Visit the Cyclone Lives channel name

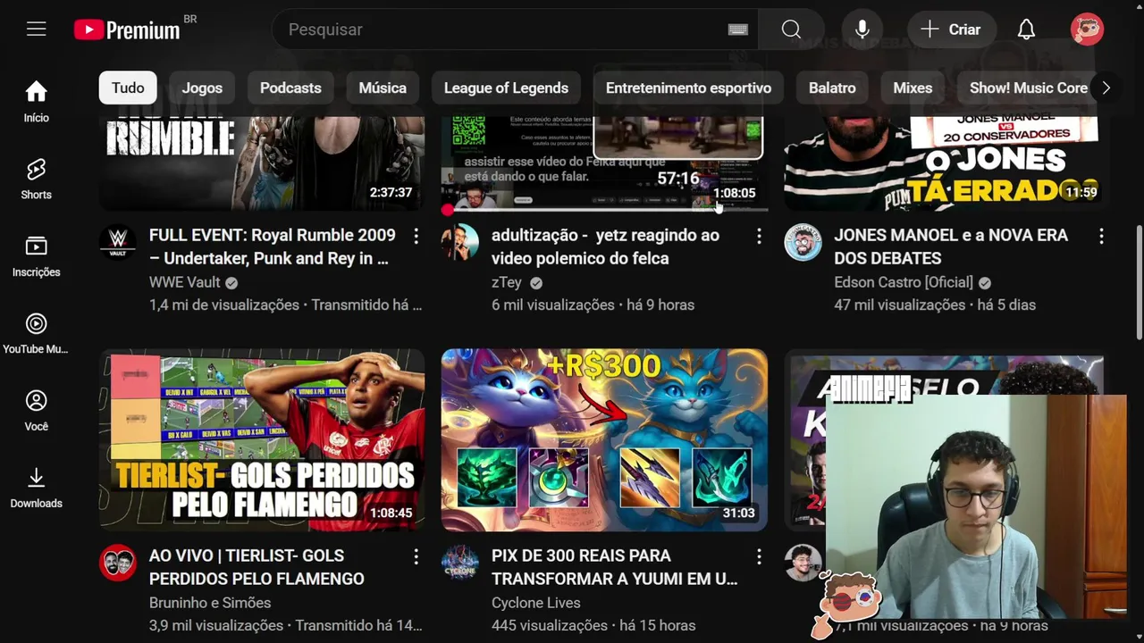click(x=536, y=603)
